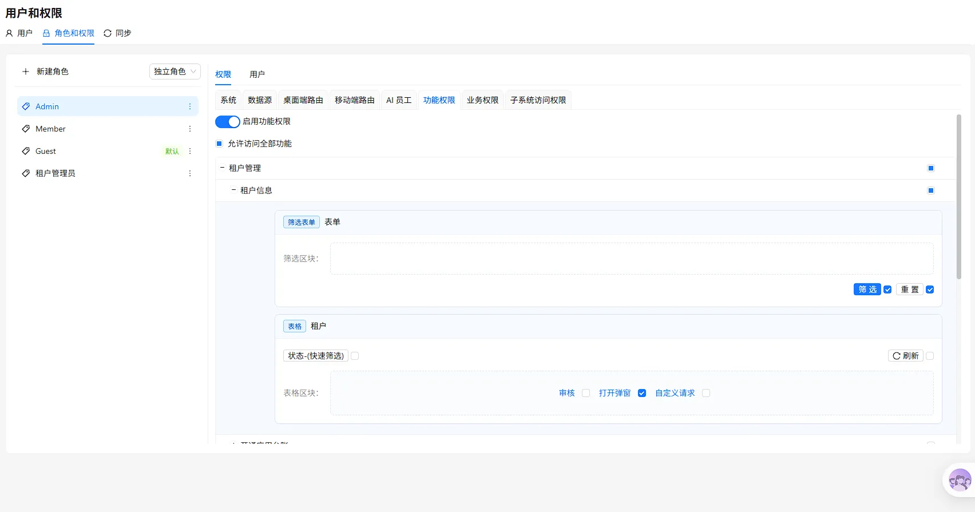
Task: Open the 系统 permission tab
Action: 228,100
